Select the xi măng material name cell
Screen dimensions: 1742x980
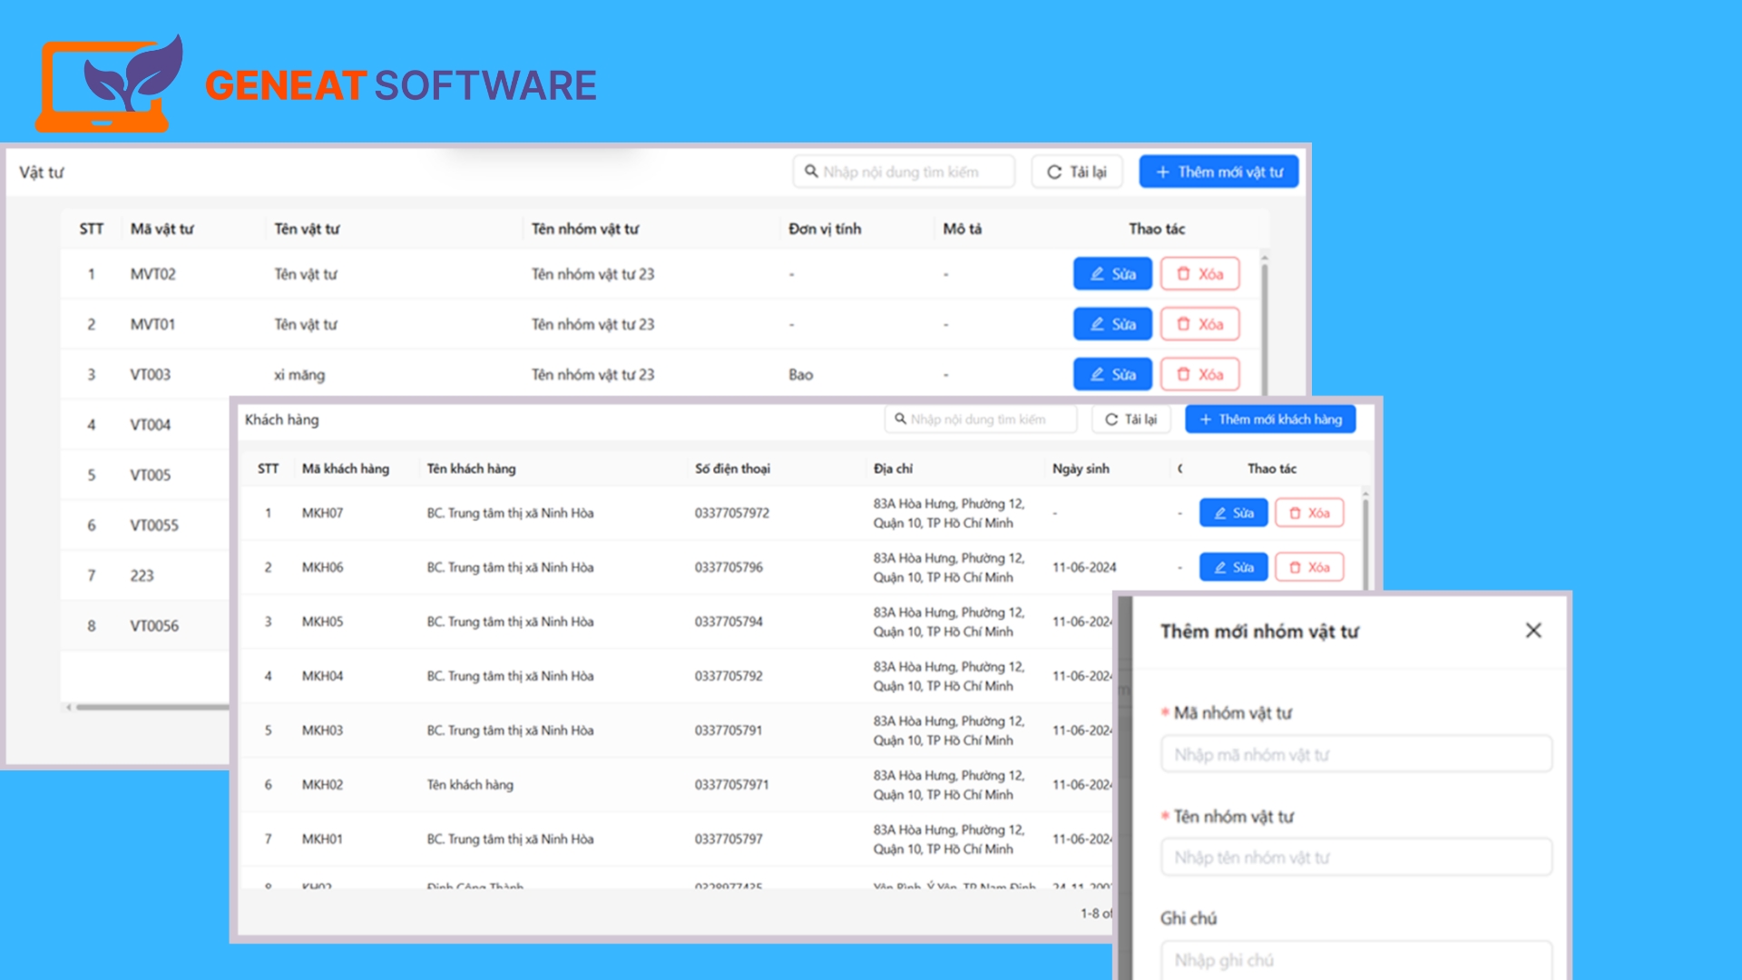click(x=299, y=375)
